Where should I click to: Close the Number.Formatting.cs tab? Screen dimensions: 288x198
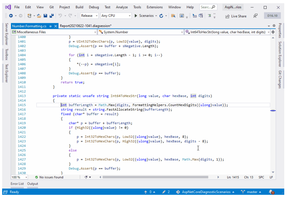(x=55, y=26)
